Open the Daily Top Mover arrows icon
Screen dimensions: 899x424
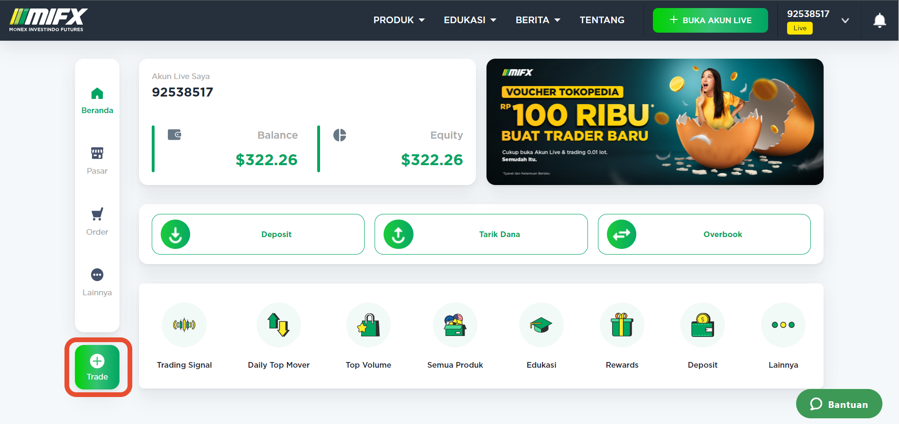[x=279, y=325]
